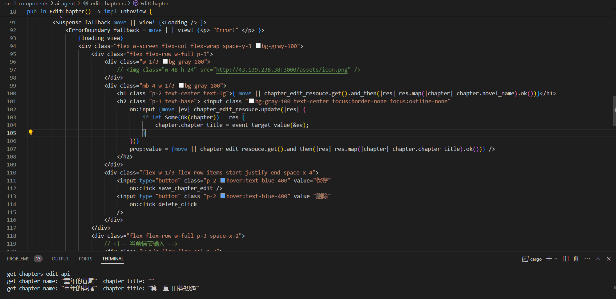Open the terminal more actions ellipsis
The image size is (616, 299).
pyautogui.click(x=587, y=259)
